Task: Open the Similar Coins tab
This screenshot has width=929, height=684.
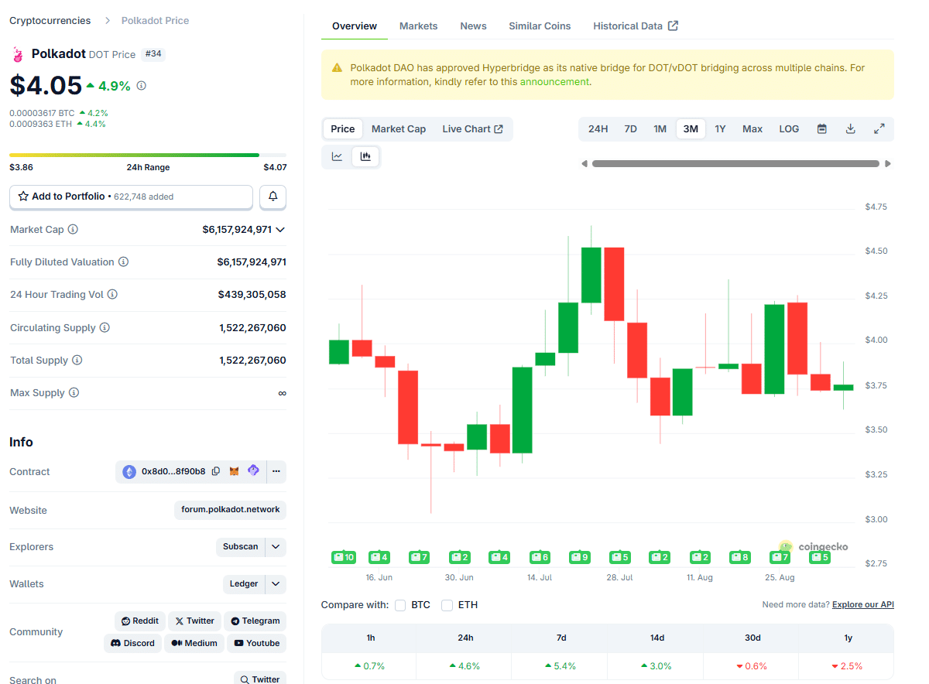Action: coord(540,26)
